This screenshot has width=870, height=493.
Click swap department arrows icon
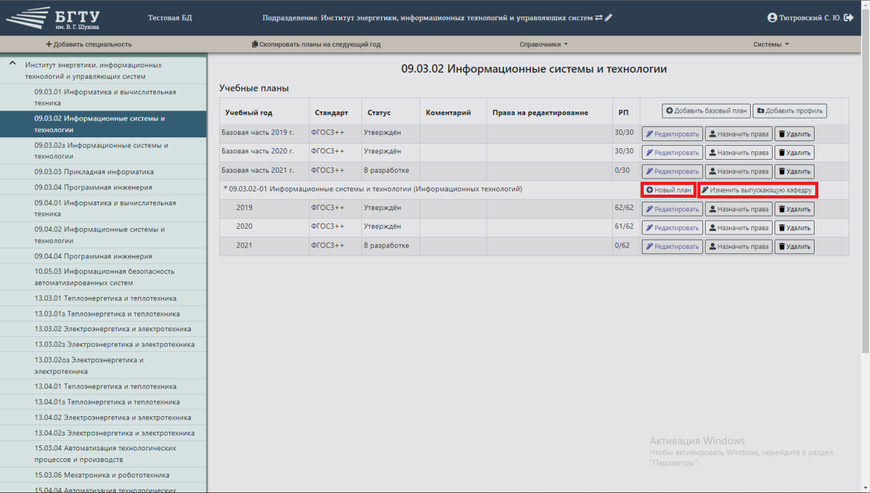click(x=599, y=17)
